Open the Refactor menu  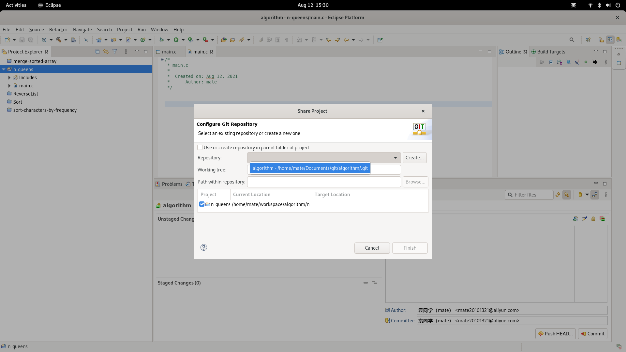[x=58, y=29]
